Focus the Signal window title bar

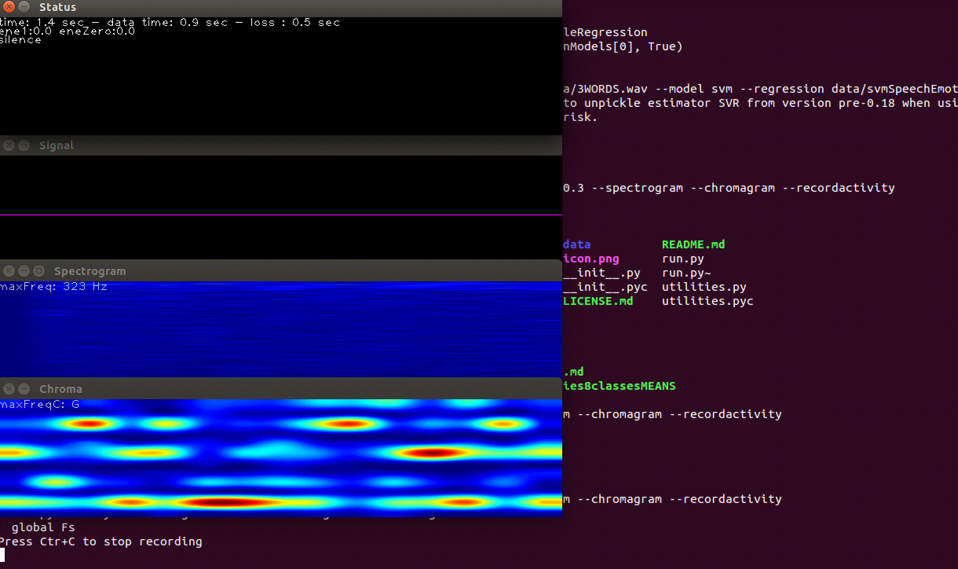(x=281, y=145)
